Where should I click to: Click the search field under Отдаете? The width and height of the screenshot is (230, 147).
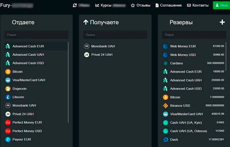(x=36, y=35)
